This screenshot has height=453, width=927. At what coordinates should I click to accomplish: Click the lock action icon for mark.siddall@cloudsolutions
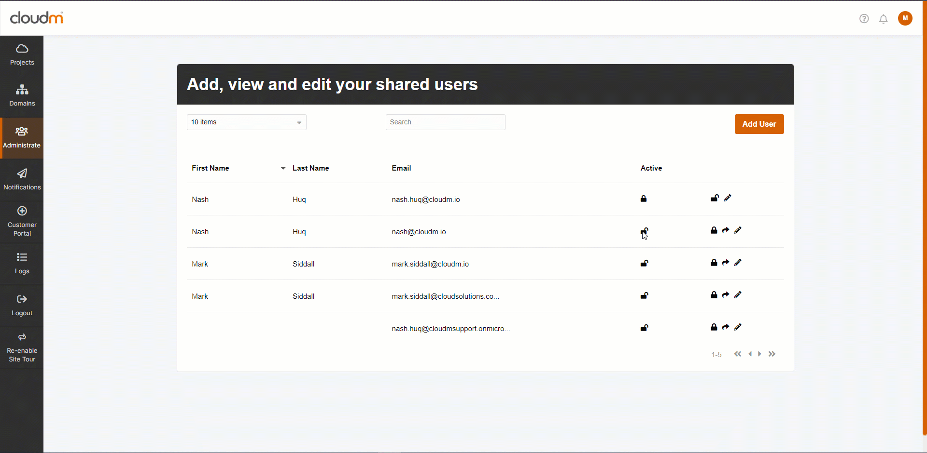(x=714, y=295)
